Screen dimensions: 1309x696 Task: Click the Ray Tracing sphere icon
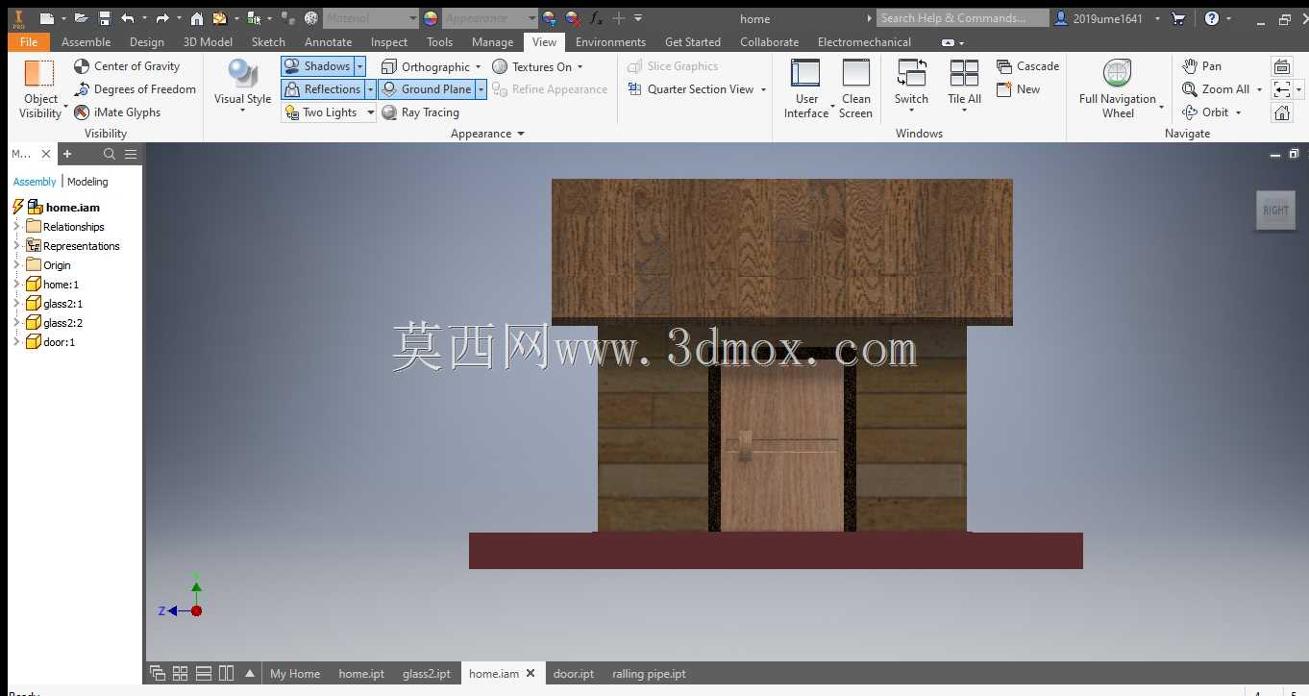tap(389, 112)
